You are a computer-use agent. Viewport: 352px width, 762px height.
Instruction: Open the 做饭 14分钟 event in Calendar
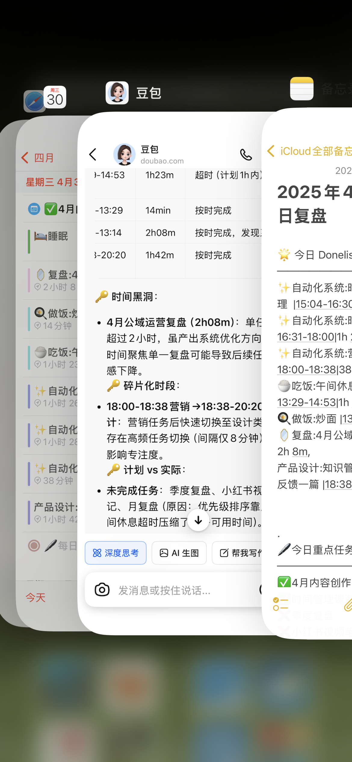pyautogui.click(x=50, y=319)
